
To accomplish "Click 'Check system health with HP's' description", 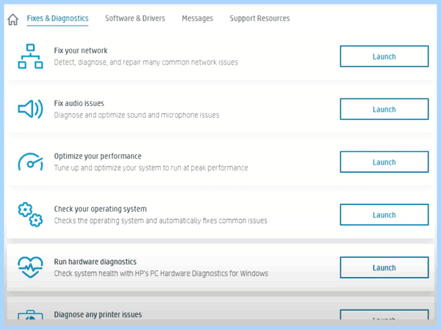I will click(161, 273).
